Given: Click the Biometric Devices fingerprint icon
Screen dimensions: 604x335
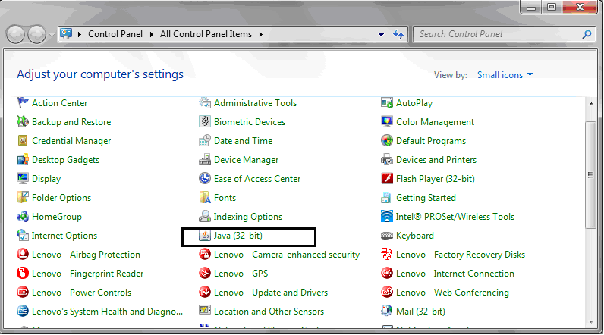Looking at the screenshot, I should pyautogui.click(x=205, y=121).
